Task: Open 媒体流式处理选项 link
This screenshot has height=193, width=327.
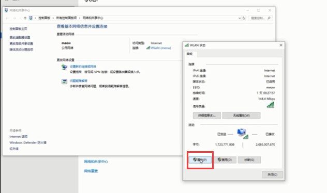Action: (x=21, y=50)
